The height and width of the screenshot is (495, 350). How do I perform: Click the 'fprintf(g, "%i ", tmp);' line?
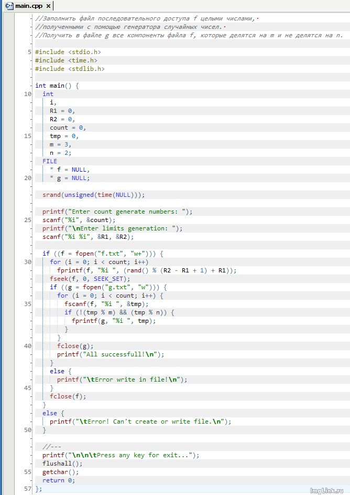[x=114, y=321]
